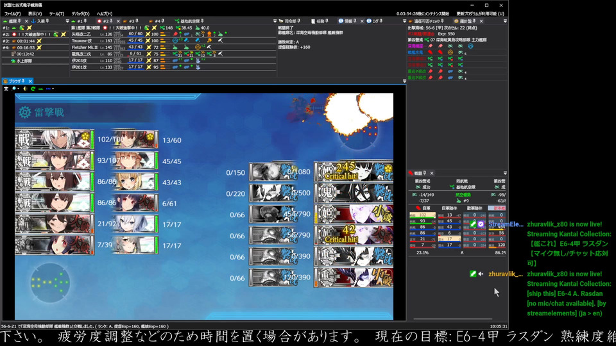Click the green dash browser toolbar icon
This screenshot has width=616, height=346.
pos(40,89)
